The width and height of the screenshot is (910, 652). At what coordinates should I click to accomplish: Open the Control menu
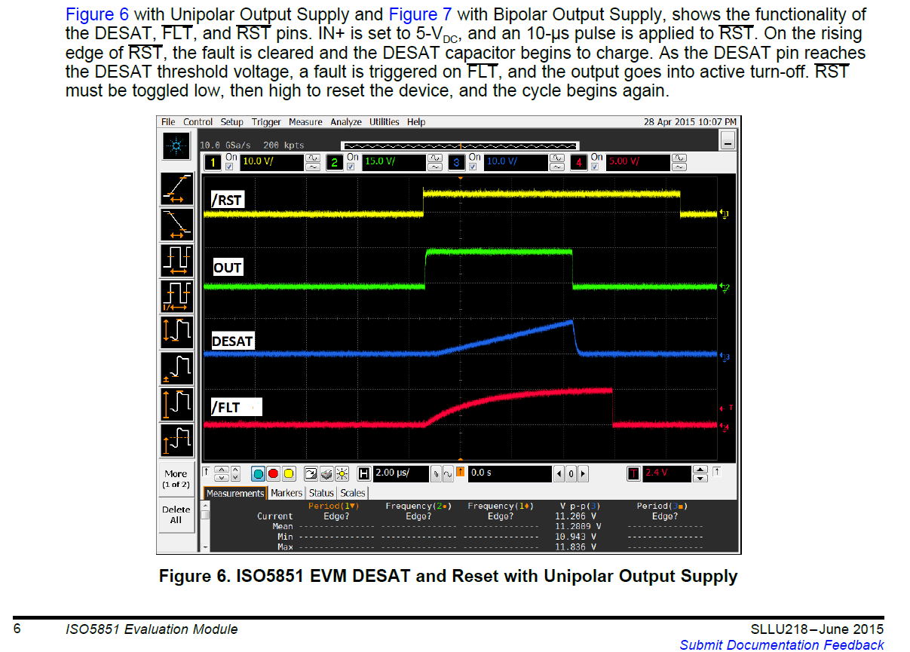(198, 122)
